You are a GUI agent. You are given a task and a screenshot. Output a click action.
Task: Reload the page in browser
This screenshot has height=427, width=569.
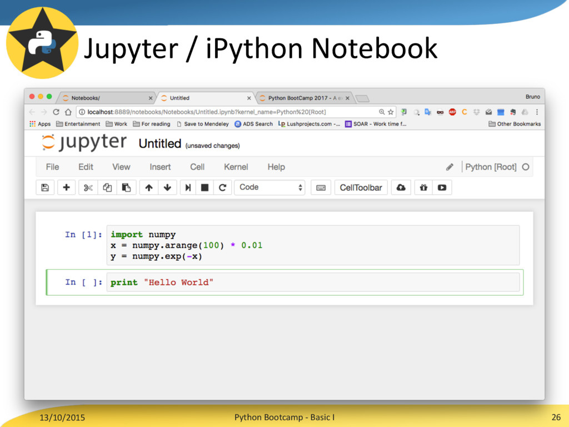56,112
